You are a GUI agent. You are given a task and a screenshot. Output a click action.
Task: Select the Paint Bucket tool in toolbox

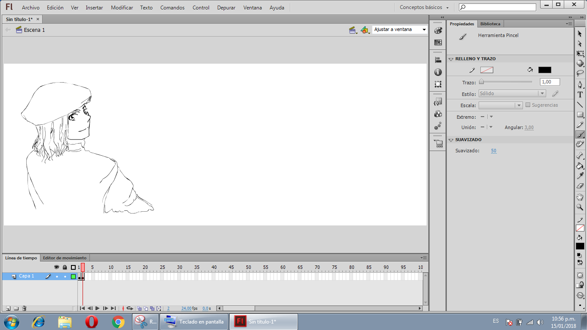click(x=580, y=166)
